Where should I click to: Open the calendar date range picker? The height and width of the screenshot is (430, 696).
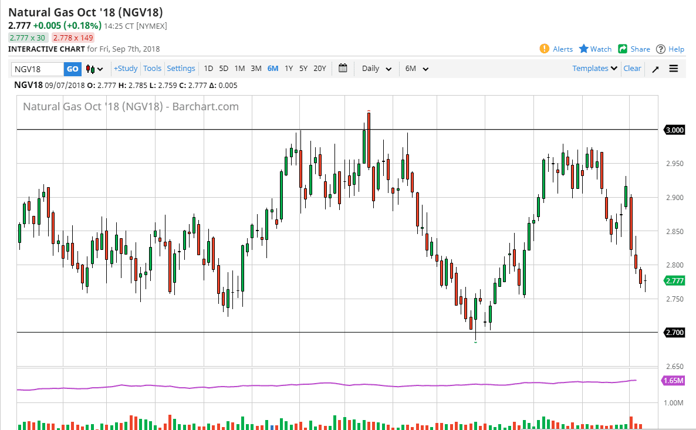(x=343, y=68)
